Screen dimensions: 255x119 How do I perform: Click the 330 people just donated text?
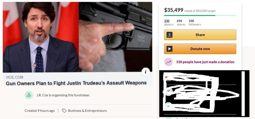[x=205, y=62]
